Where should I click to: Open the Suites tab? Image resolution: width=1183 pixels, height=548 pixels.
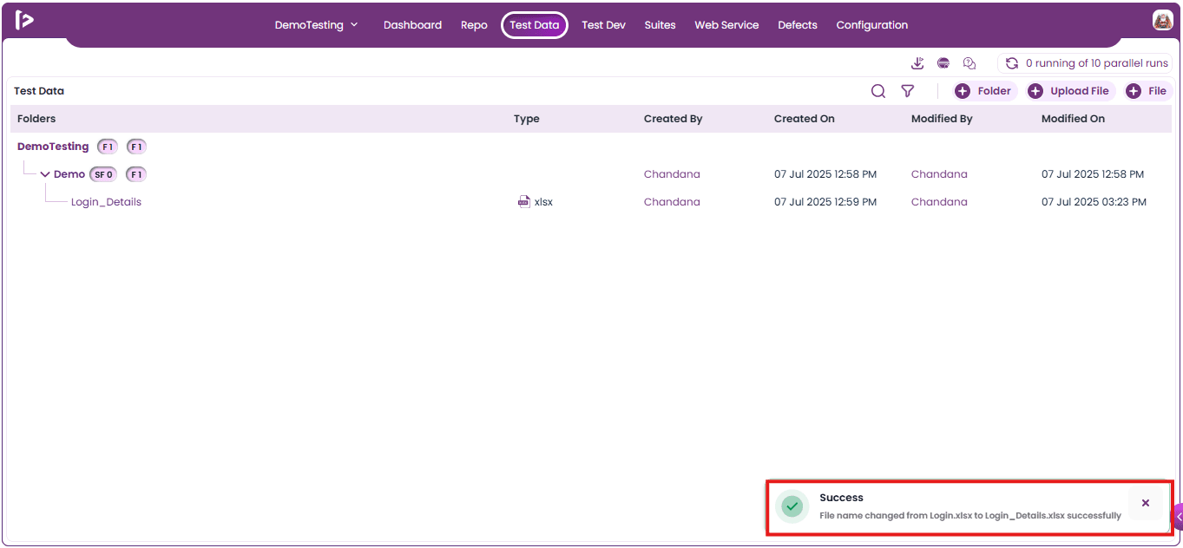[660, 25]
